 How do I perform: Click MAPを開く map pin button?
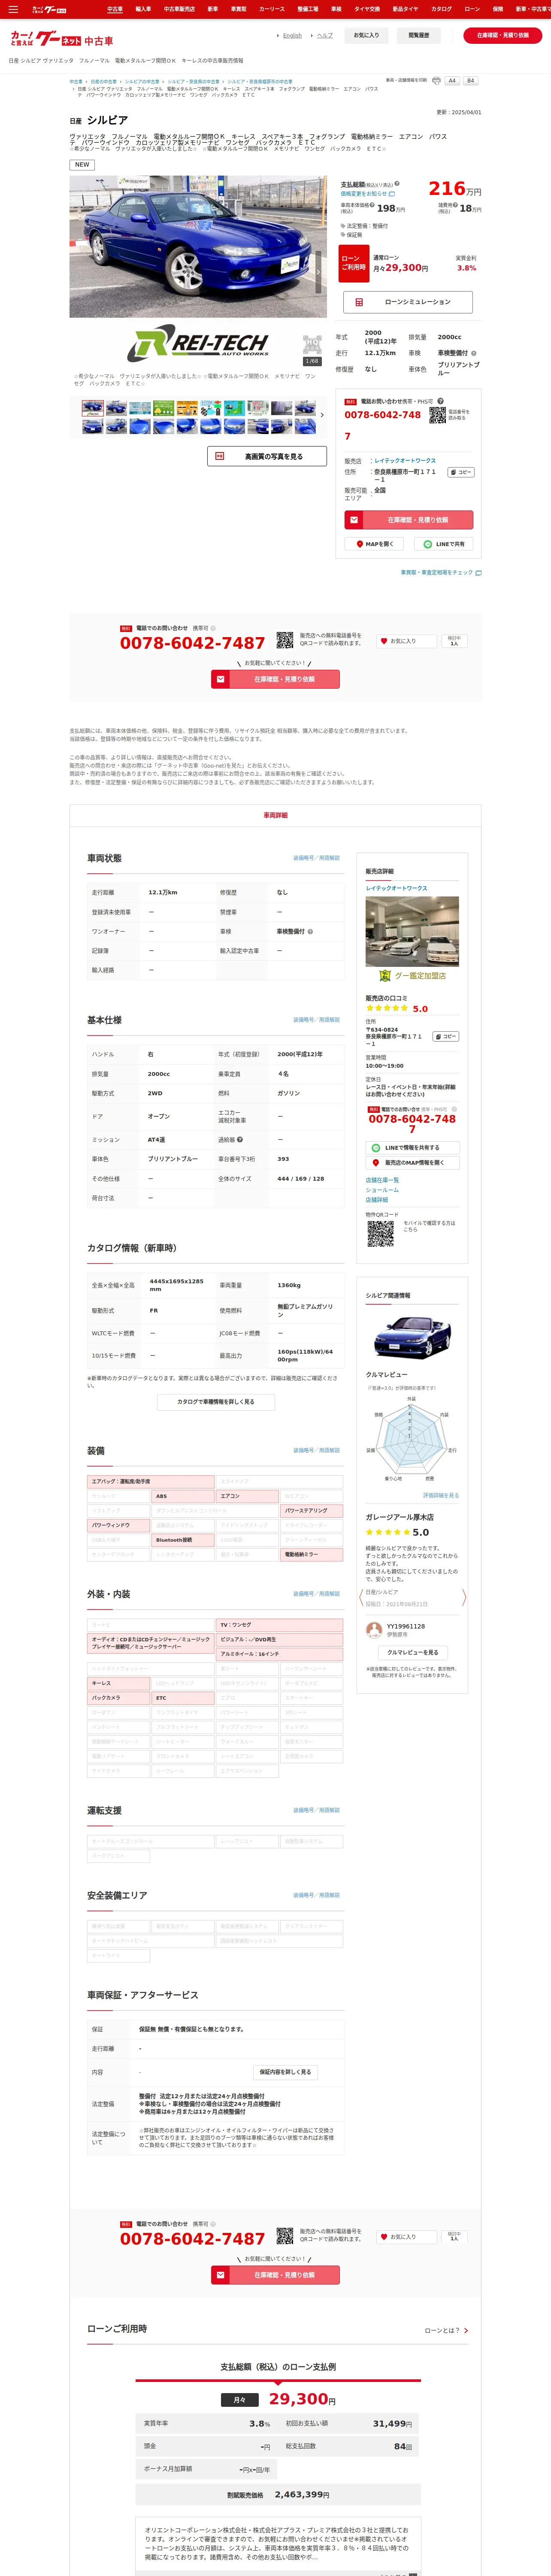tap(374, 544)
